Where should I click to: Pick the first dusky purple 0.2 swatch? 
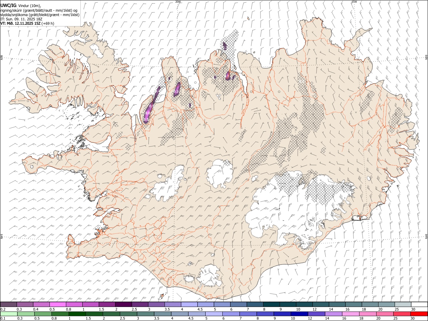click(x=8, y=305)
